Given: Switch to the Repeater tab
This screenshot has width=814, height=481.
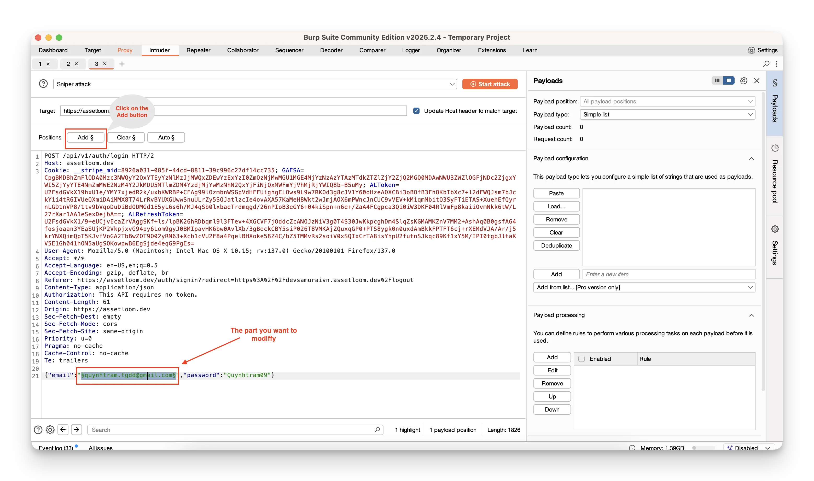Looking at the screenshot, I should [x=198, y=50].
